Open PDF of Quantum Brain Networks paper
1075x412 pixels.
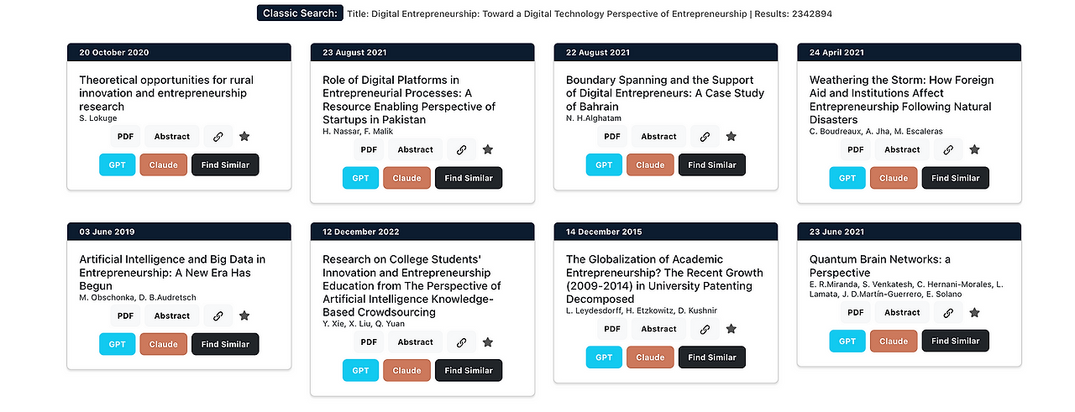(x=856, y=313)
